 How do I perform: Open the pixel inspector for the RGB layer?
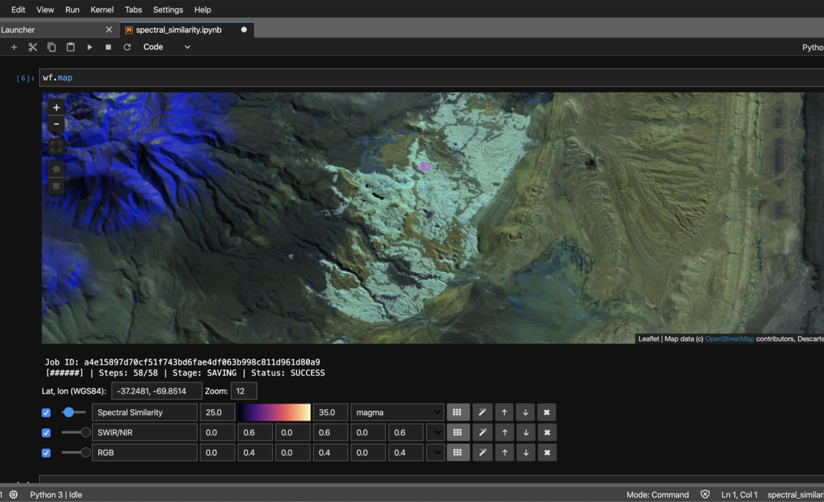coord(483,452)
